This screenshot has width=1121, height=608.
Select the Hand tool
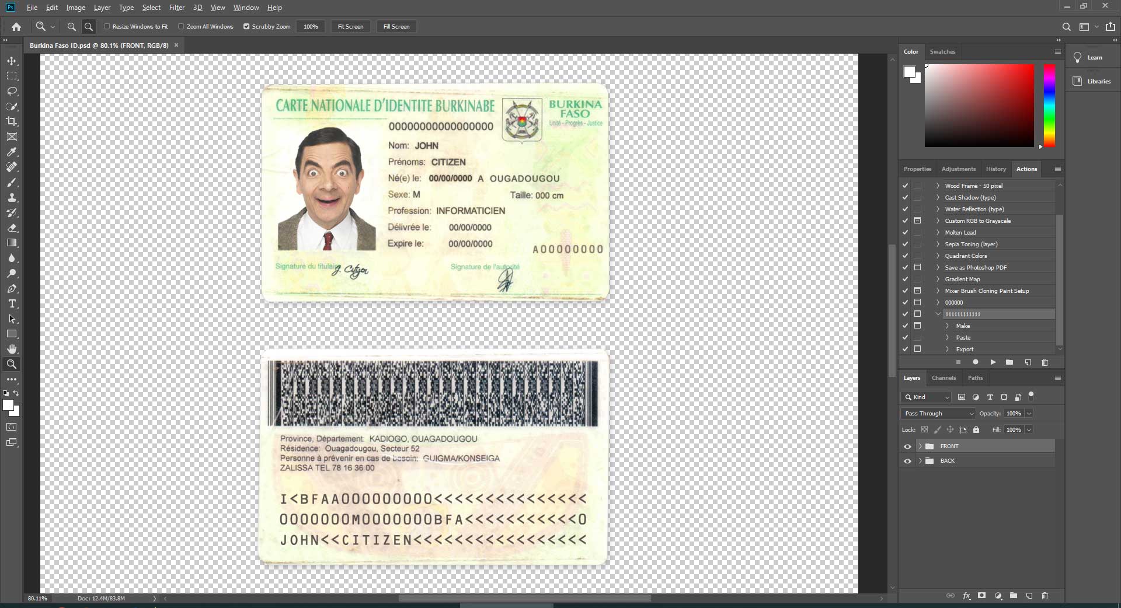(12, 349)
